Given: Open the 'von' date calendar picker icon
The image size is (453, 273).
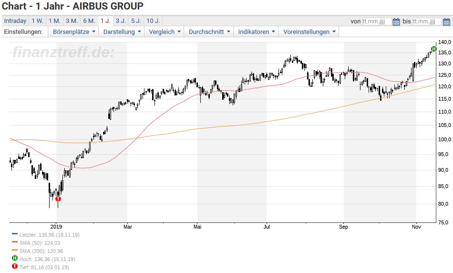Looking at the screenshot, I should 396,21.
